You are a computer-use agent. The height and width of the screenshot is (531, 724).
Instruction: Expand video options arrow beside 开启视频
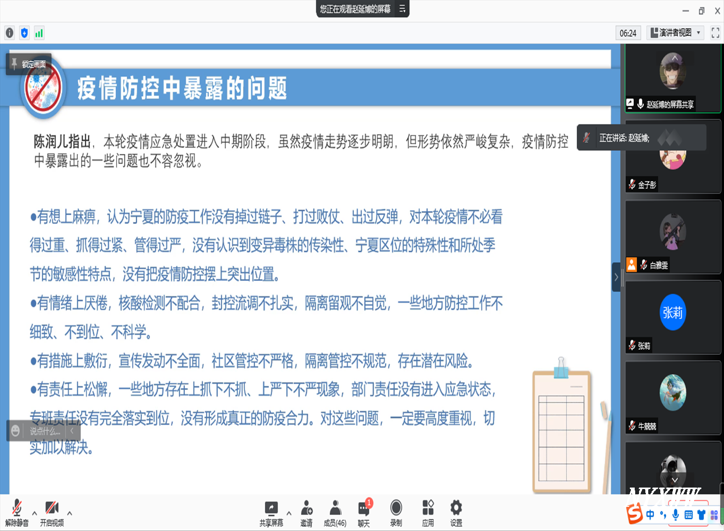(70, 513)
